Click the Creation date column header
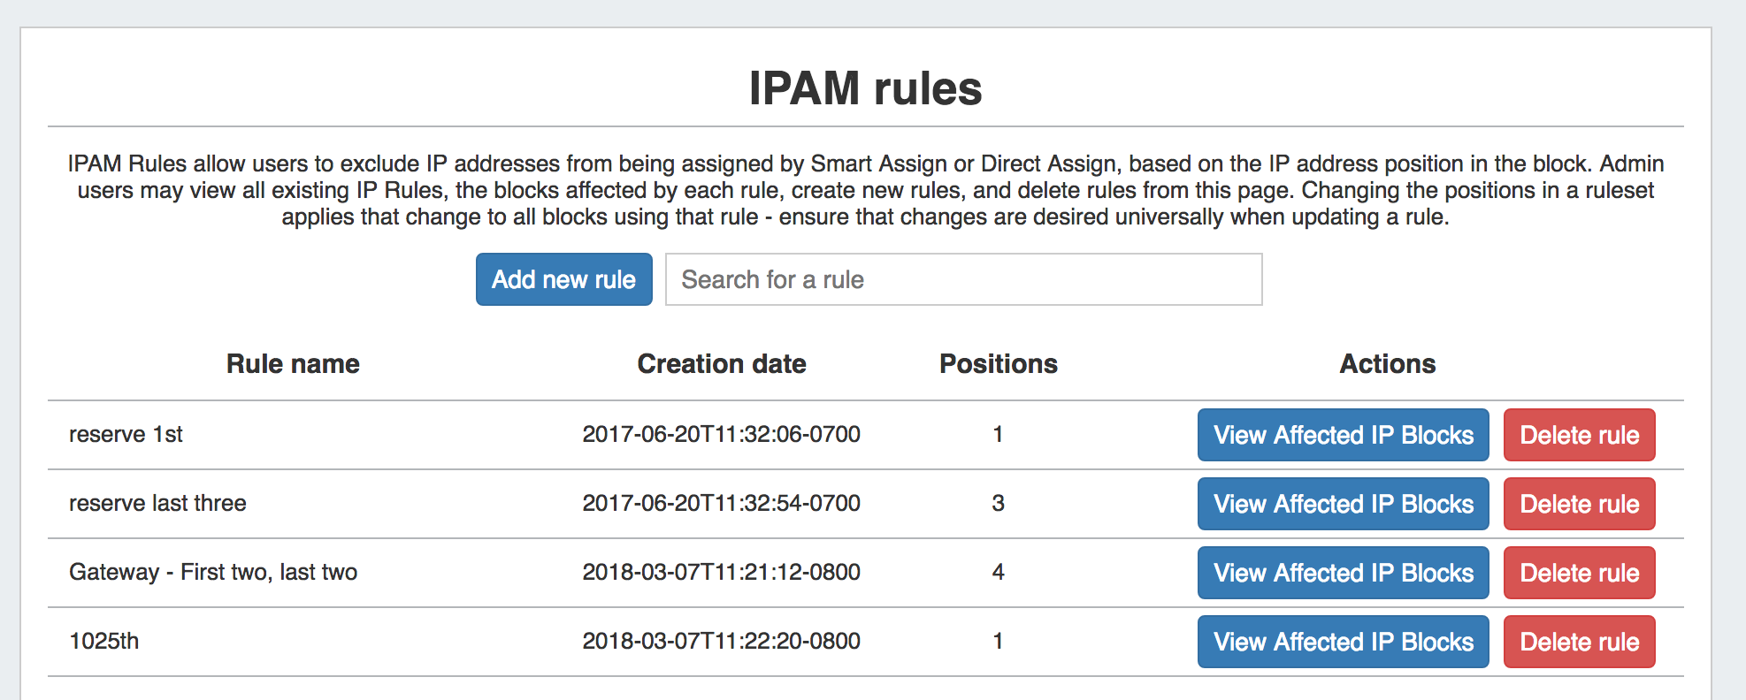This screenshot has width=1746, height=700. pyautogui.click(x=721, y=364)
